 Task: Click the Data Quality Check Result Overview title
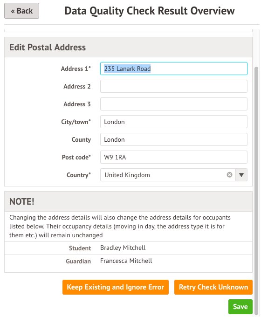(150, 11)
